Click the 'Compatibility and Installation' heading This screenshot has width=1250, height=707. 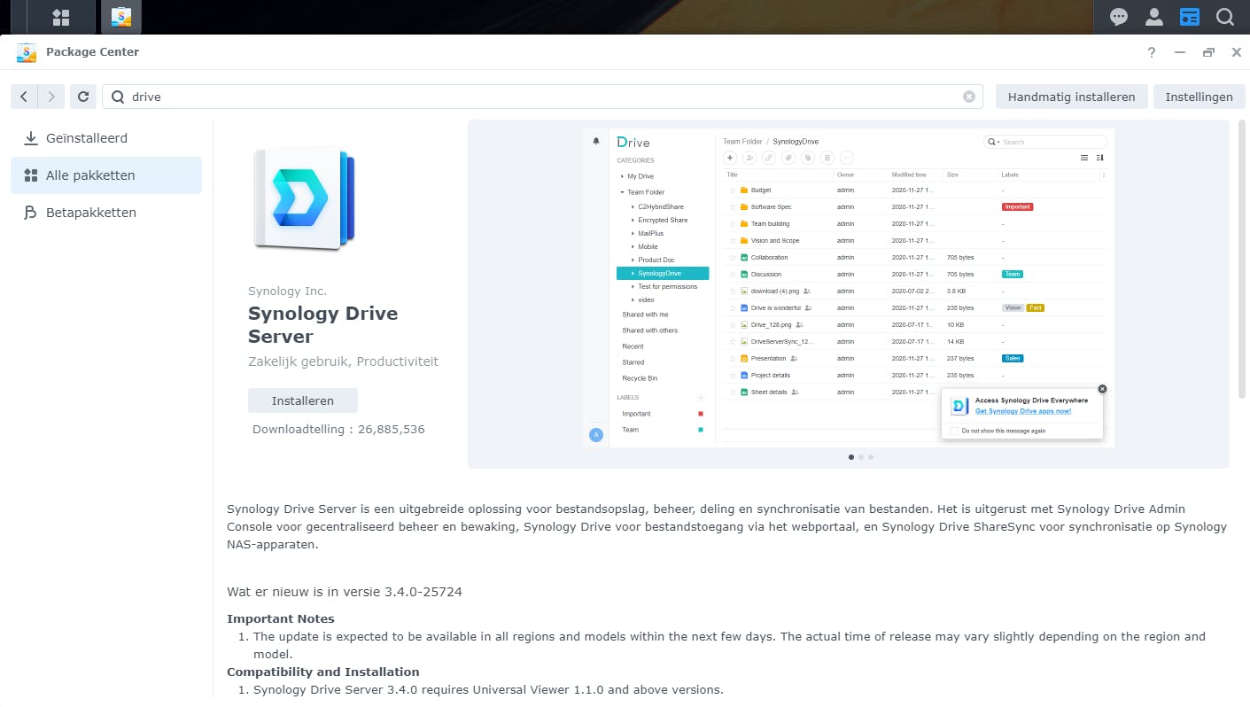(323, 672)
